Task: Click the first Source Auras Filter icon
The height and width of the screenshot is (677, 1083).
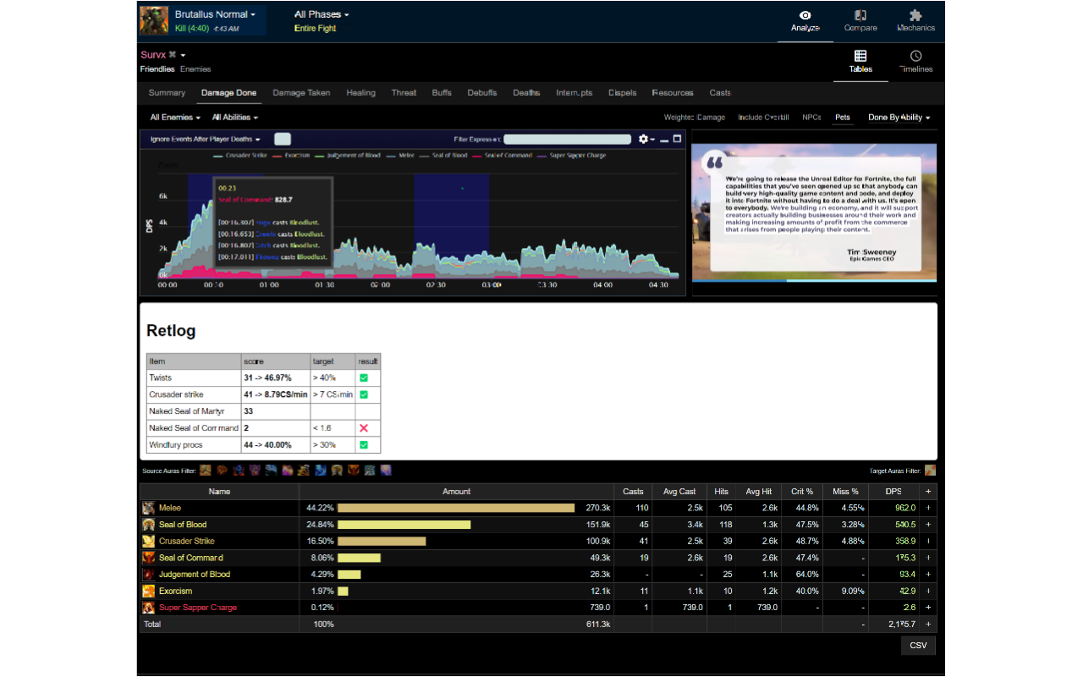Action: pyautogui.click(x=205, y=471)
